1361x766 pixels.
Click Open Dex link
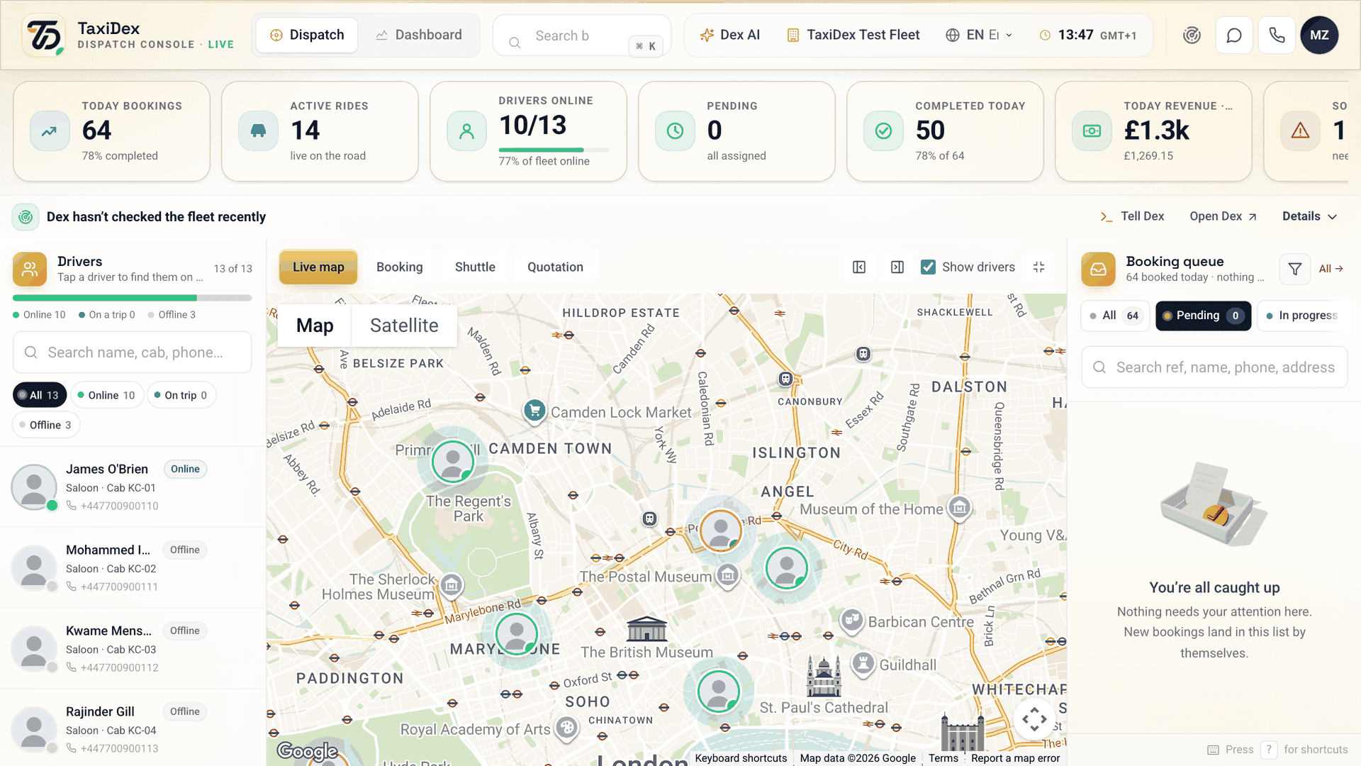point(1223,216)
